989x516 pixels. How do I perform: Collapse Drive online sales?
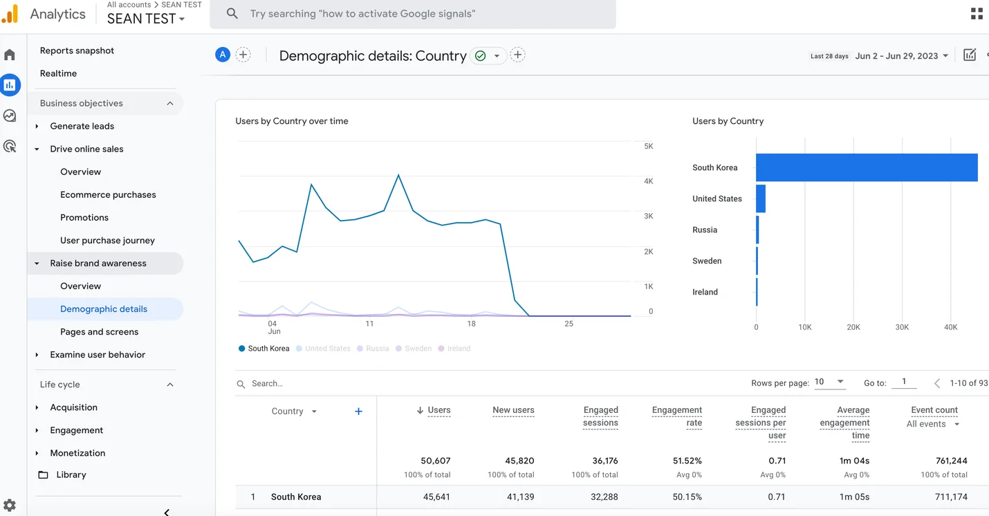point(37,149)
